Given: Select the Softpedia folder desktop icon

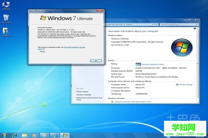Looking at the screenshot, I should 6,32.
